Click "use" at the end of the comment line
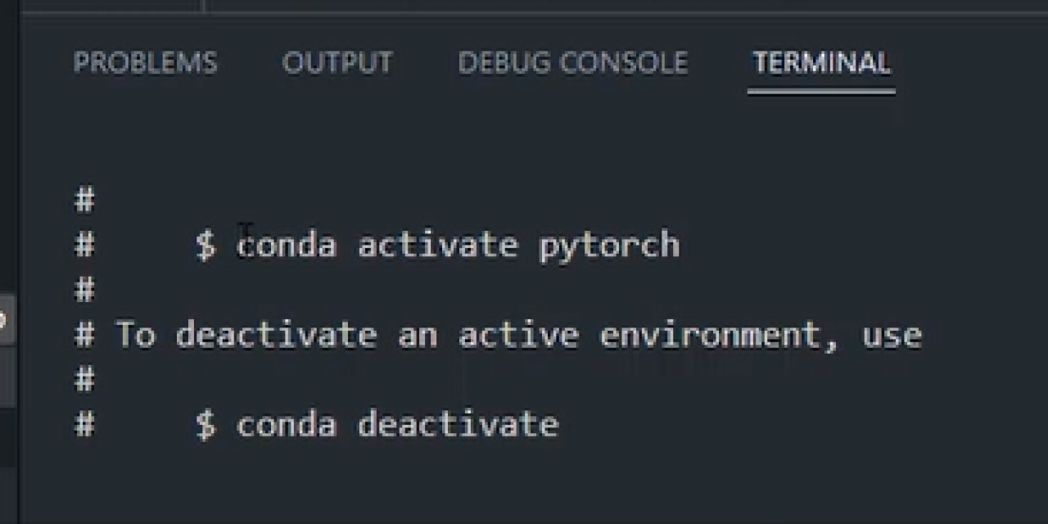1048x524 pixels. 892,335
